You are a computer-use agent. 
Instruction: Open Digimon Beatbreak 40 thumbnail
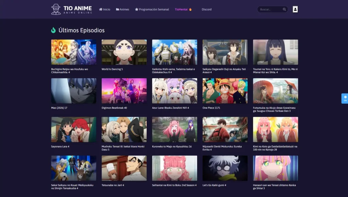(124, 91)
